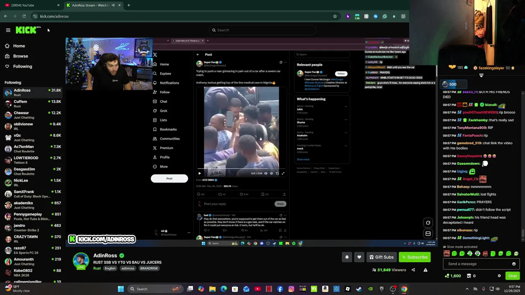Open Netflix from the taskbar
525x295 pixels.
tap(269, 289)
